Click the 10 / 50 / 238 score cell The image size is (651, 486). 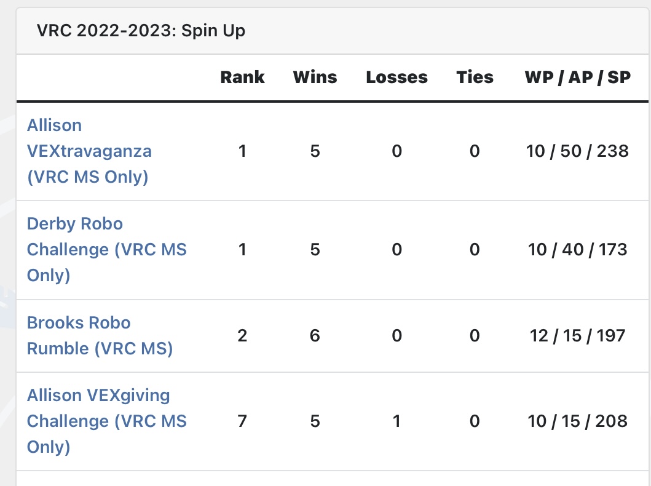(x=577, y=151)
